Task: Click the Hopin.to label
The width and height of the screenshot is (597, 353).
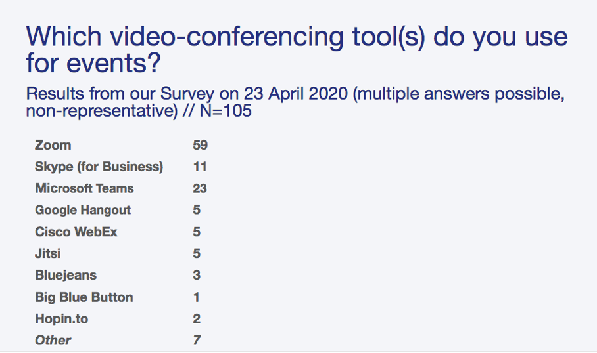Action: 61,319
